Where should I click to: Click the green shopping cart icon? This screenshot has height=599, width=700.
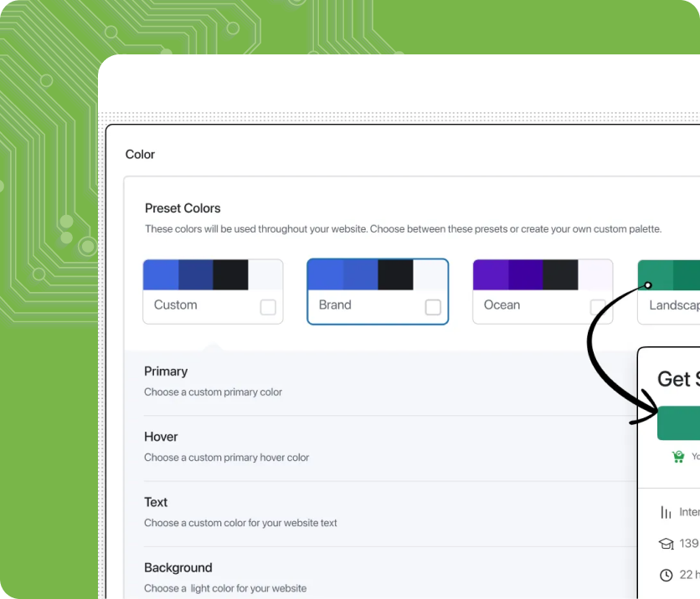[x=678, y=457]
